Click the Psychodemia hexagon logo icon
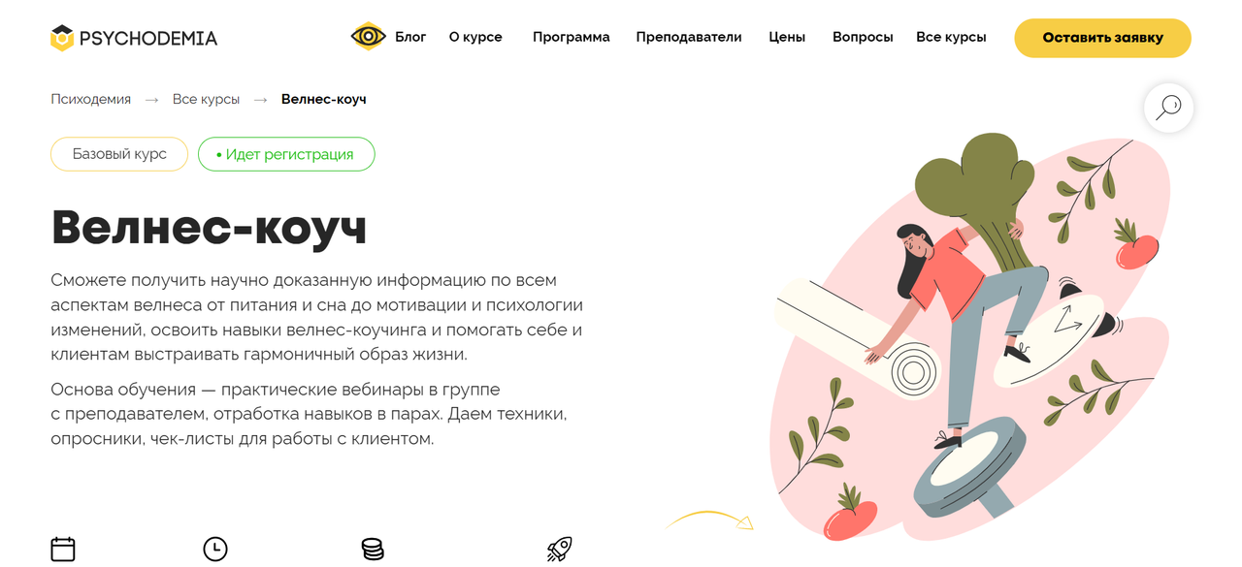The height and width of the screenshot is (567, 1242). [x=62, y=38]
